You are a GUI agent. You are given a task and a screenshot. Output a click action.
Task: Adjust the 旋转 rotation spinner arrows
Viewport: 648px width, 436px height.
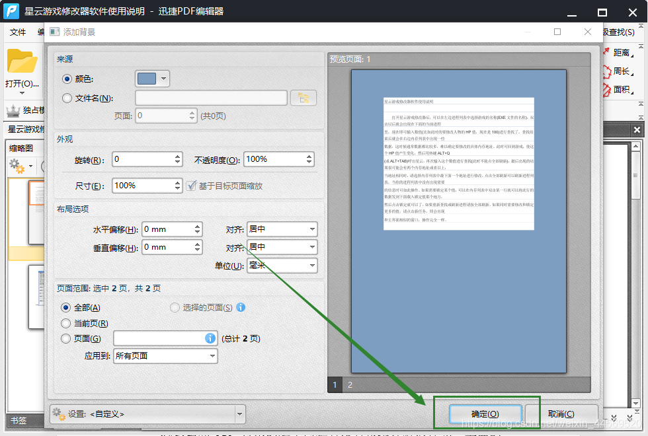point(177,159)
